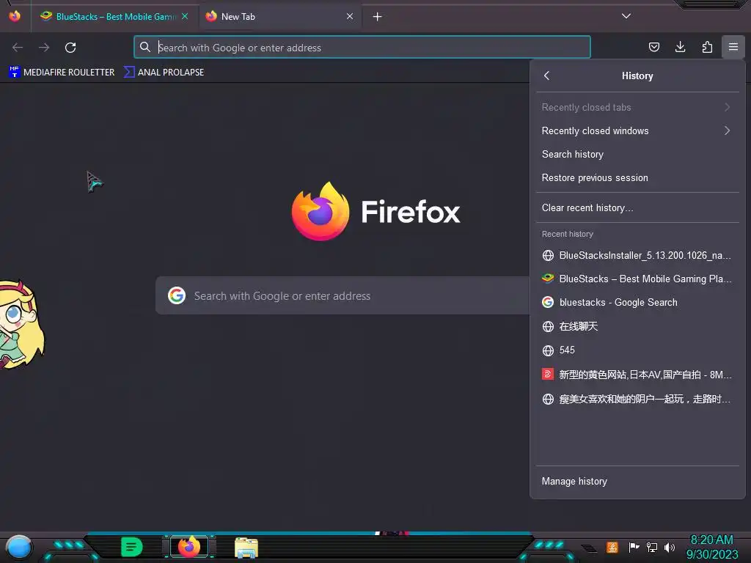This screenshot has height=563, width=751.
Task: Click the Firefox View icon in tab strip
Action: [15, 16]
